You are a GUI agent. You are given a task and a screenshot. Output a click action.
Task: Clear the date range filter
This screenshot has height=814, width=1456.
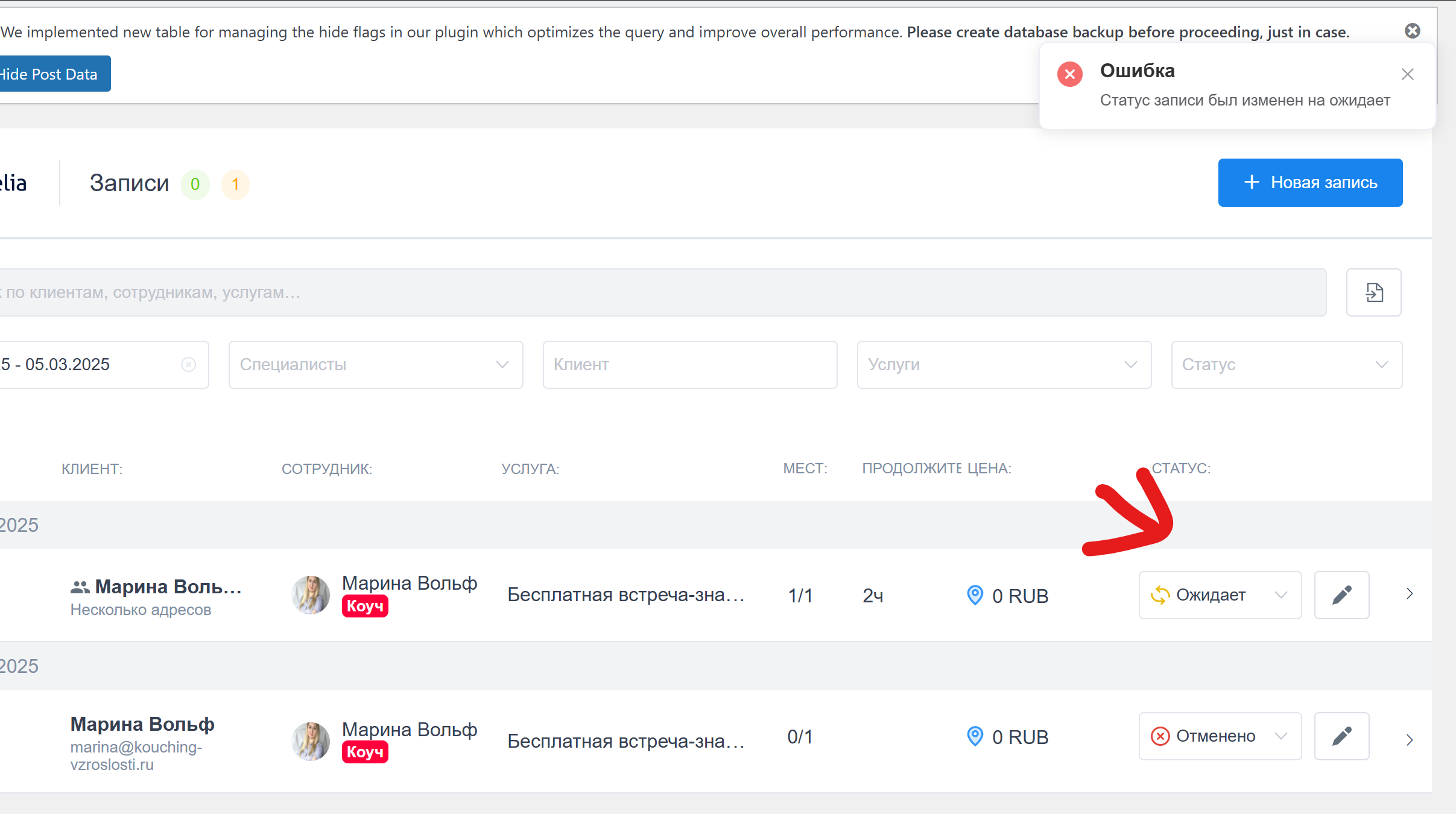[x=188, y=365]
